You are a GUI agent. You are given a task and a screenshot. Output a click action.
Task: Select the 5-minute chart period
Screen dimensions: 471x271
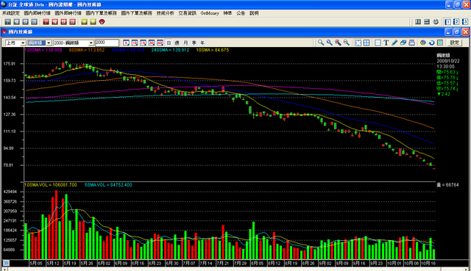126,43
